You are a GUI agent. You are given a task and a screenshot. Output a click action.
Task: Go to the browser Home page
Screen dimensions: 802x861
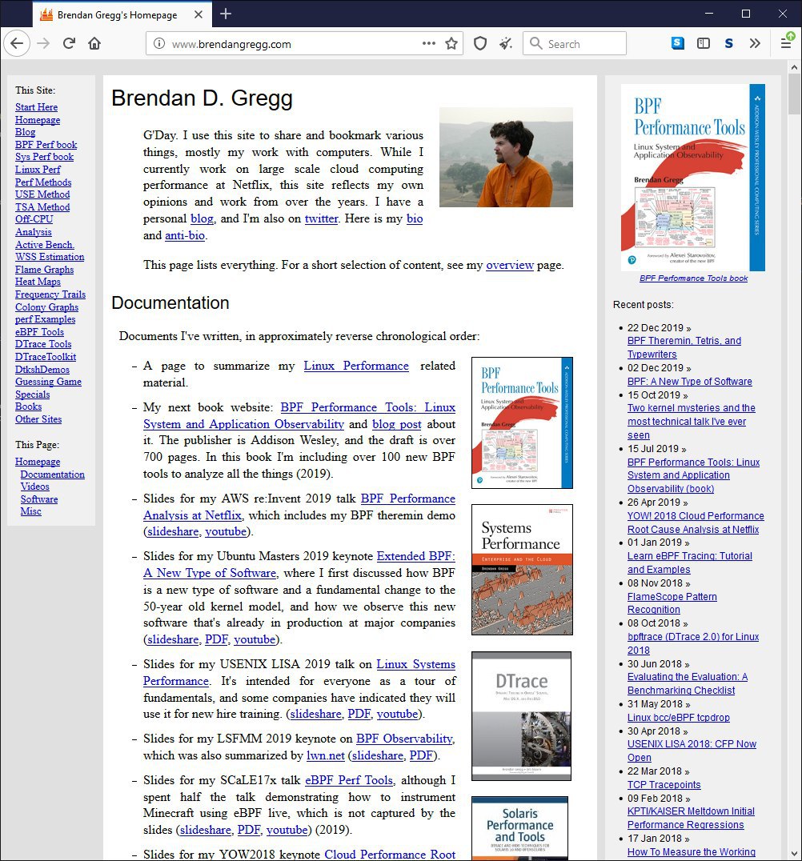[x=94, y=43]
